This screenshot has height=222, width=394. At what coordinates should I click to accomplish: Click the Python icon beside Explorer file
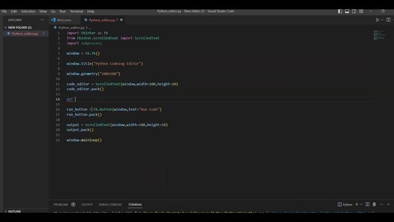pyautogui.click(x=9, y=33)
